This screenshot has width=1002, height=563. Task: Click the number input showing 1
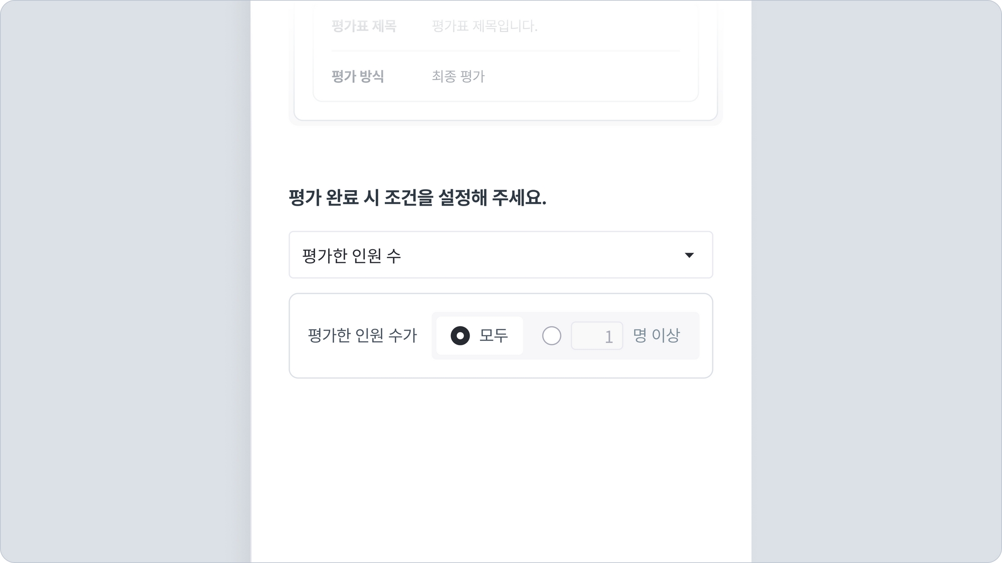click(597, 336)
